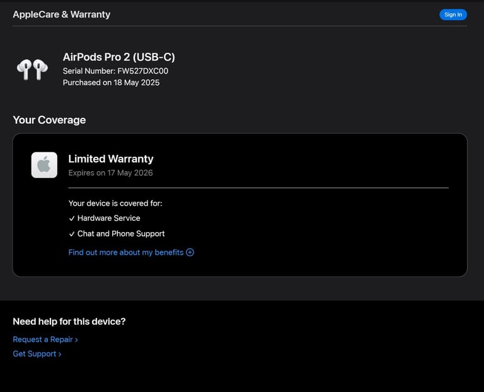
Task: Open the Request a Repair link
Action: tap(43, 340)
